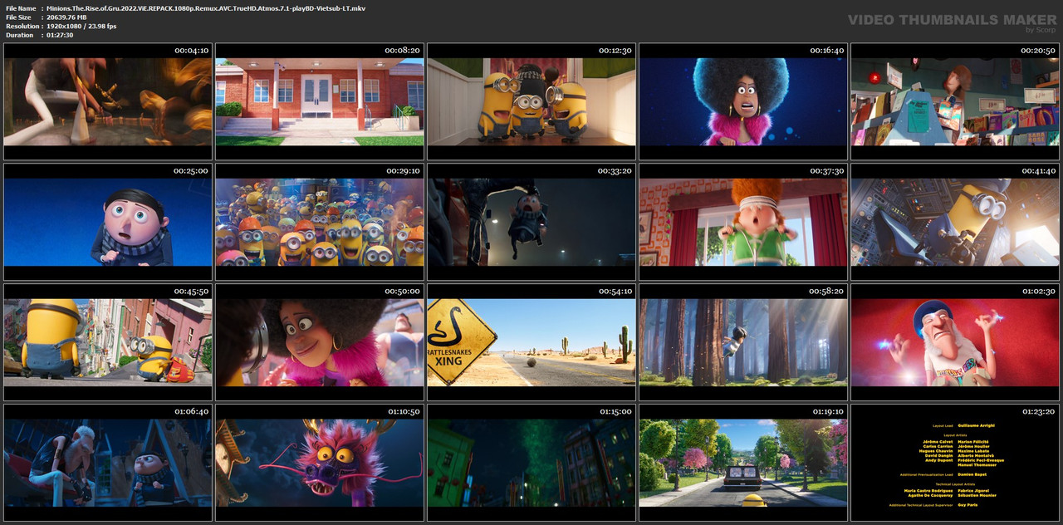Viewport: 1063px width, 525px height.
Task: Open the 00:45:50 street minions thumbnail
Action: click(108, 342)
